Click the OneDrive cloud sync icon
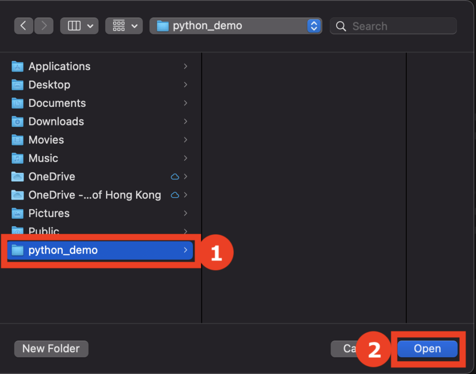476x374 pixels. (176, 177)
